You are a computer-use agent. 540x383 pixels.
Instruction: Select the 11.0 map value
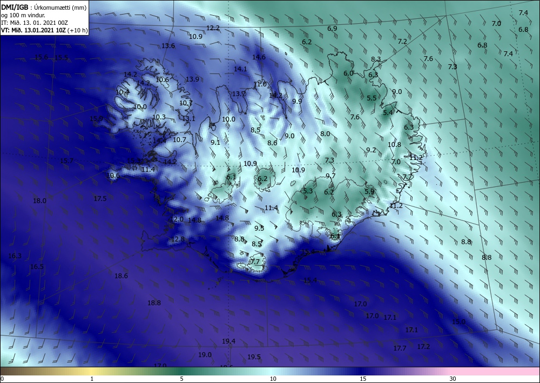pos(260,84)
